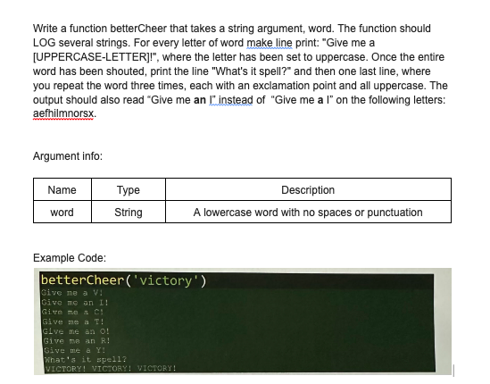Click the "Give me an O!" output line
The height and width of the screenshot is (384, 490).
76,331
